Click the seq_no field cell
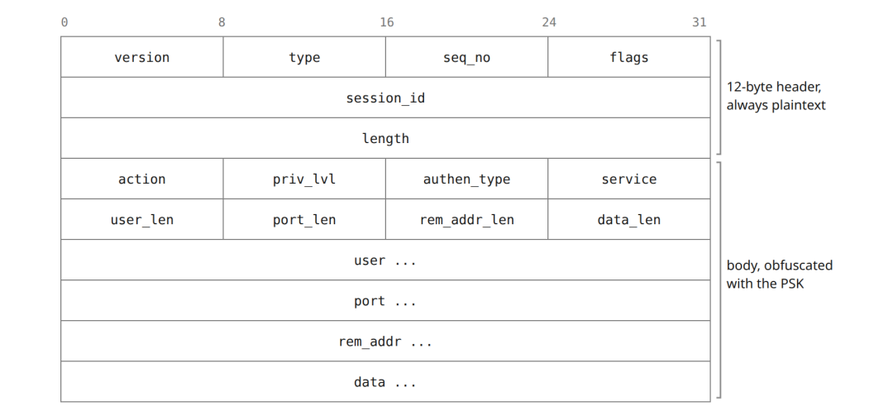This screenshot has width=893, height=416. click(466, 57)
